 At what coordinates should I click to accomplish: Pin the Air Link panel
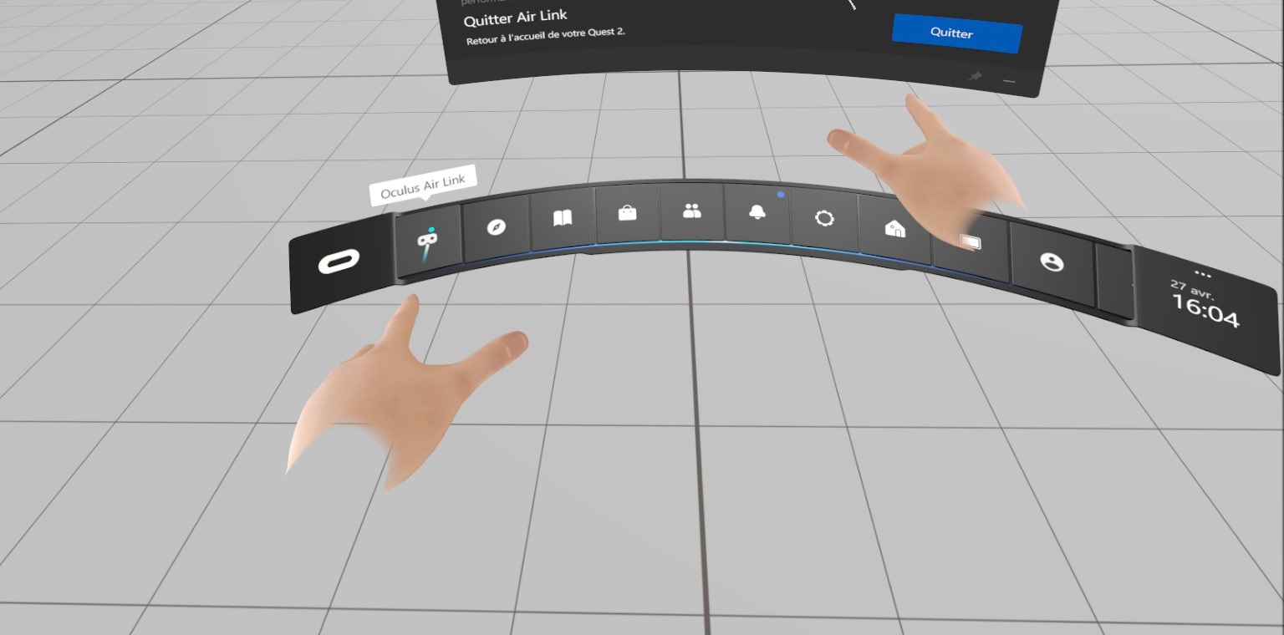coord(975,76)
